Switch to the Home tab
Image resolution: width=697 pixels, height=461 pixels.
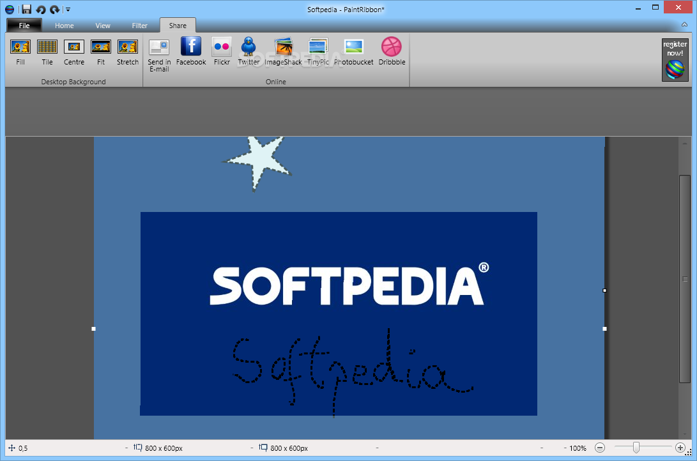65,26
